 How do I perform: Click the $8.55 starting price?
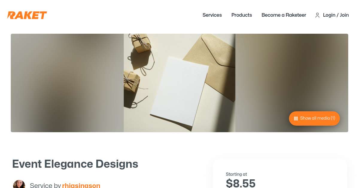241,183
